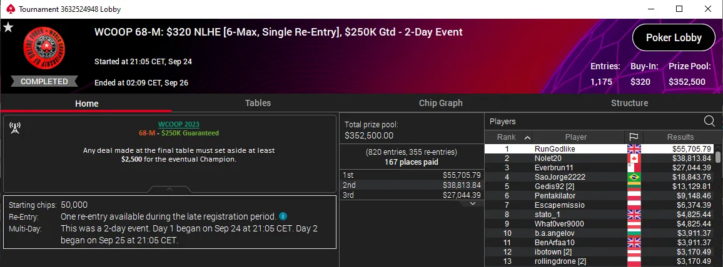This screenshot has height=267, width=723.
Task: Click RunGodlike's United Kingdom flag
Action: (x=634, y=149)
